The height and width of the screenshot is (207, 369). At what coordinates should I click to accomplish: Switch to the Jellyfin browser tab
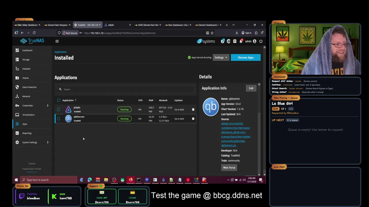118,25
